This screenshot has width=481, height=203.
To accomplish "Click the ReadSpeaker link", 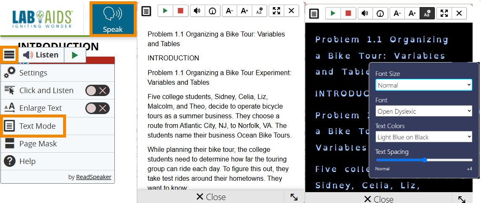I will pyautogui.click(x=94, y=177).
